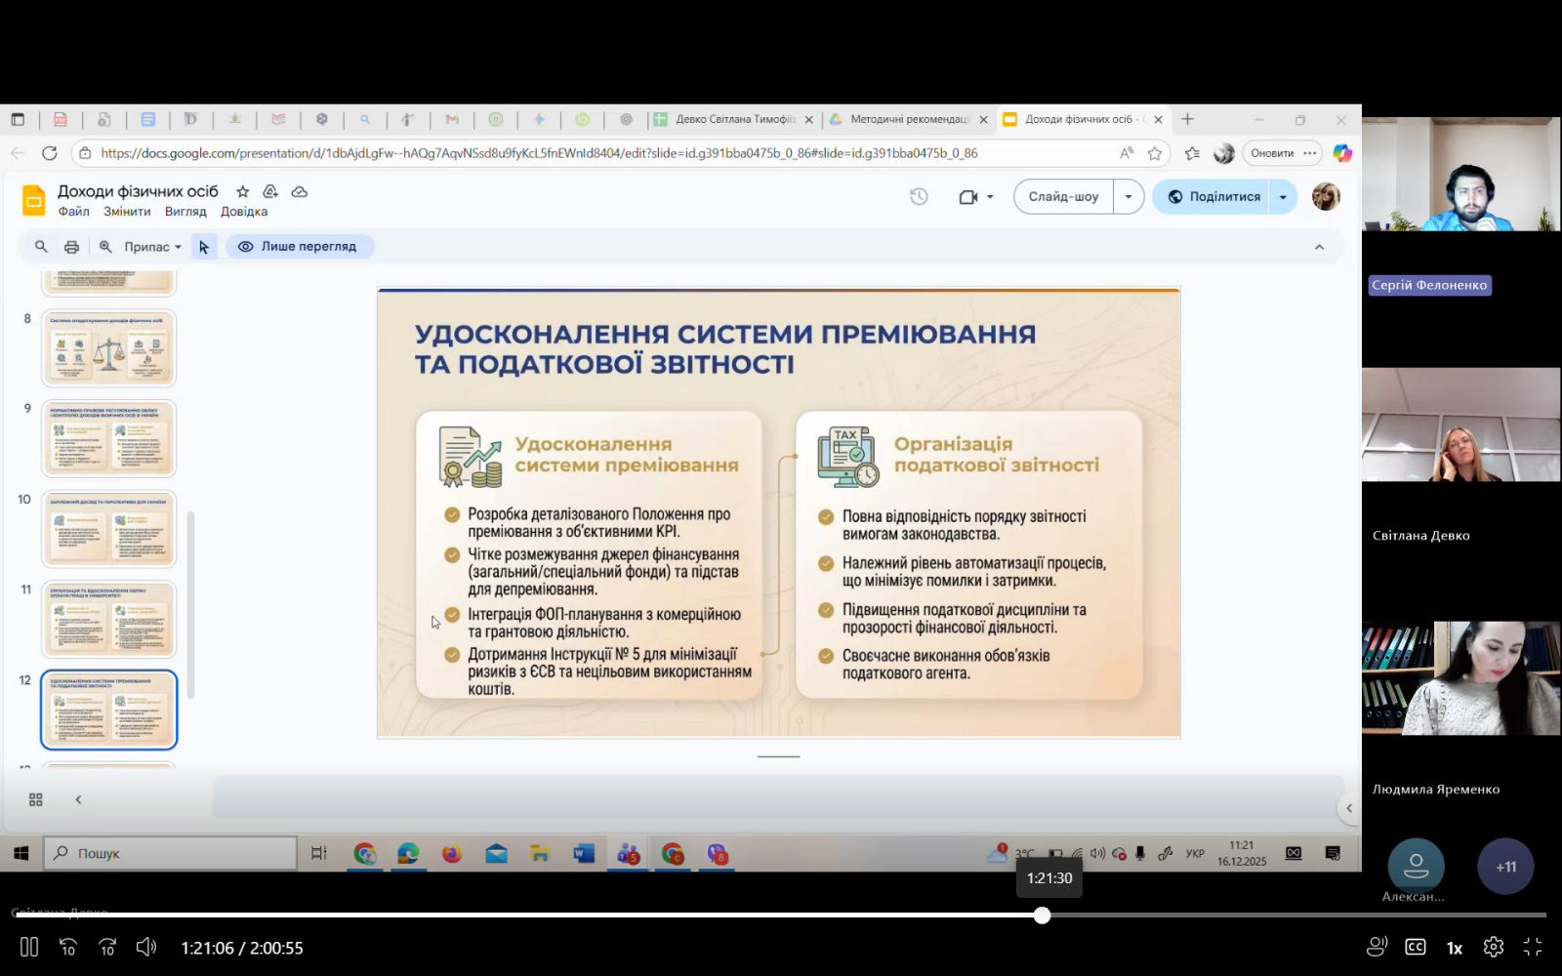
Task: Exit fullscreen mode
Action: pyautogui.click(x=1533, y=947)
